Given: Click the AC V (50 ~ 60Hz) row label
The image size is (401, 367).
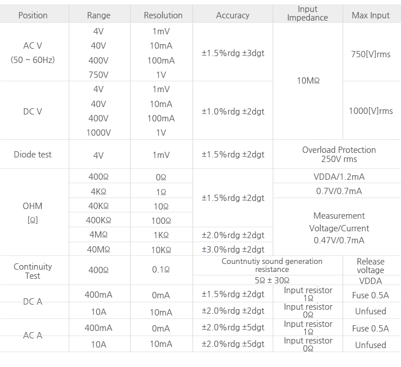Looking at the screenshot, I should (x=33, y=52).
